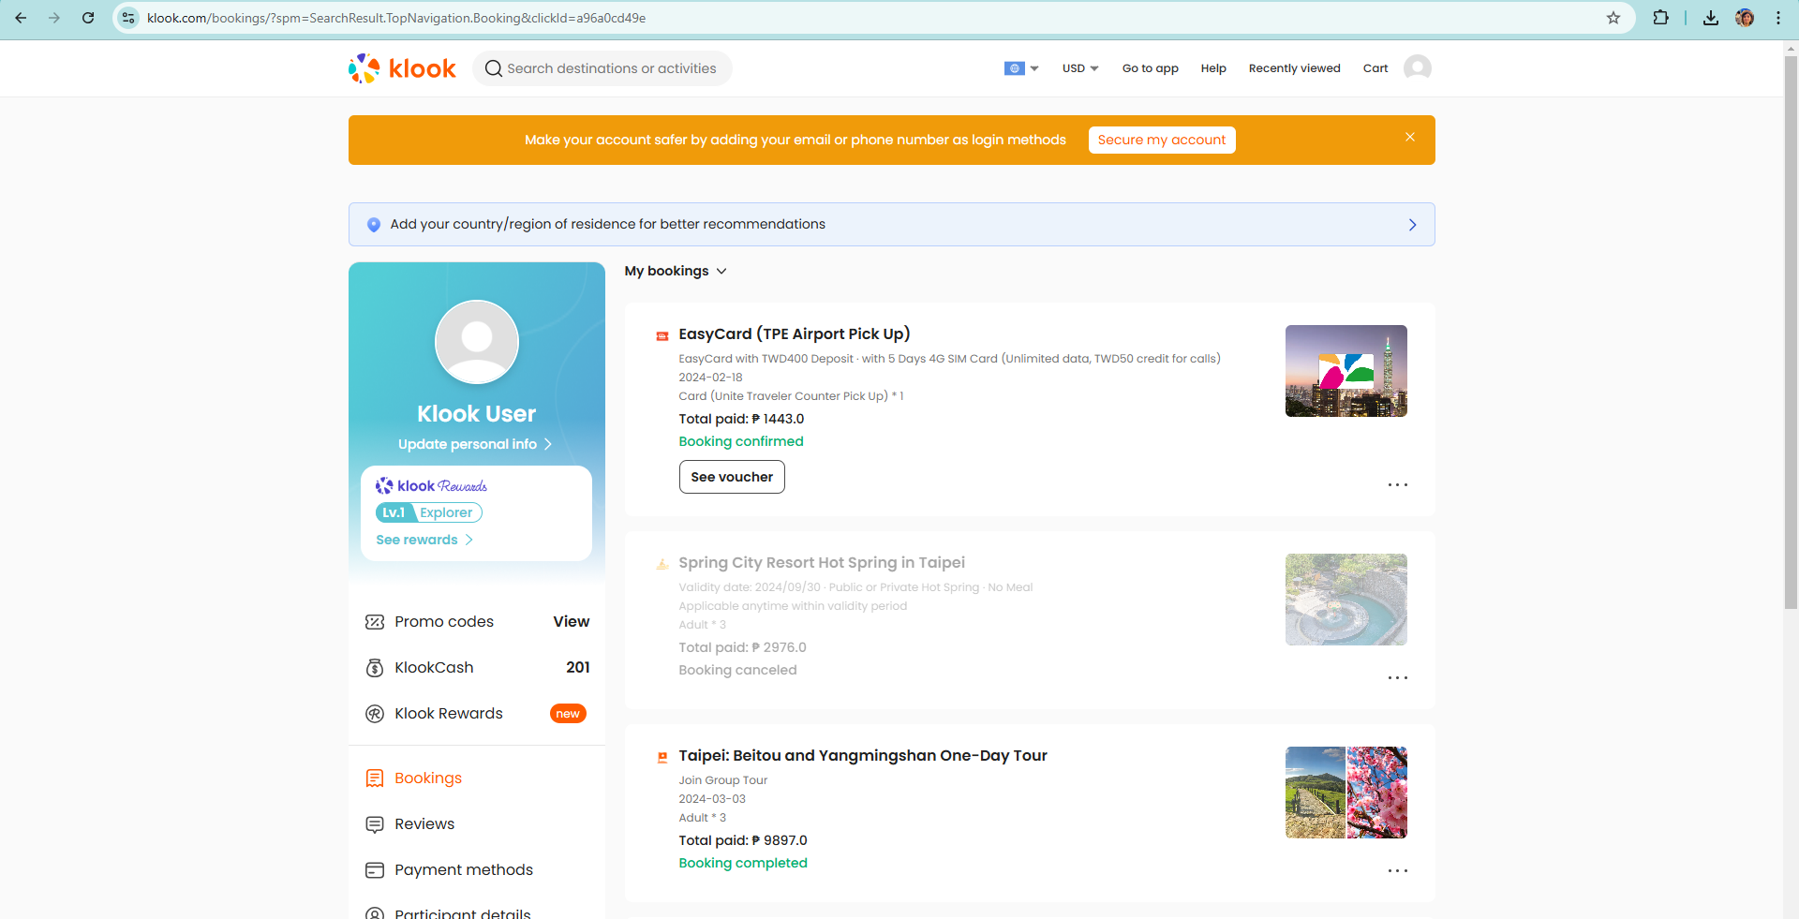Open the EasyCard (TPE Airport Pick Up) title
Viewport: 1799px width, 919px height.
point(795,334)
